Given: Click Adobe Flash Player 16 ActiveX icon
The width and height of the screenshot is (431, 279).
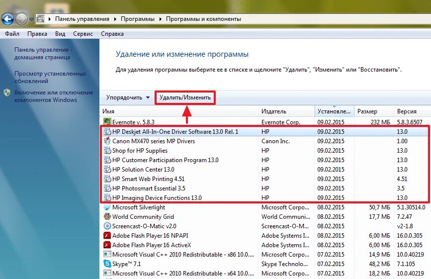Looking at the screenshot, I should pos(107,245).
